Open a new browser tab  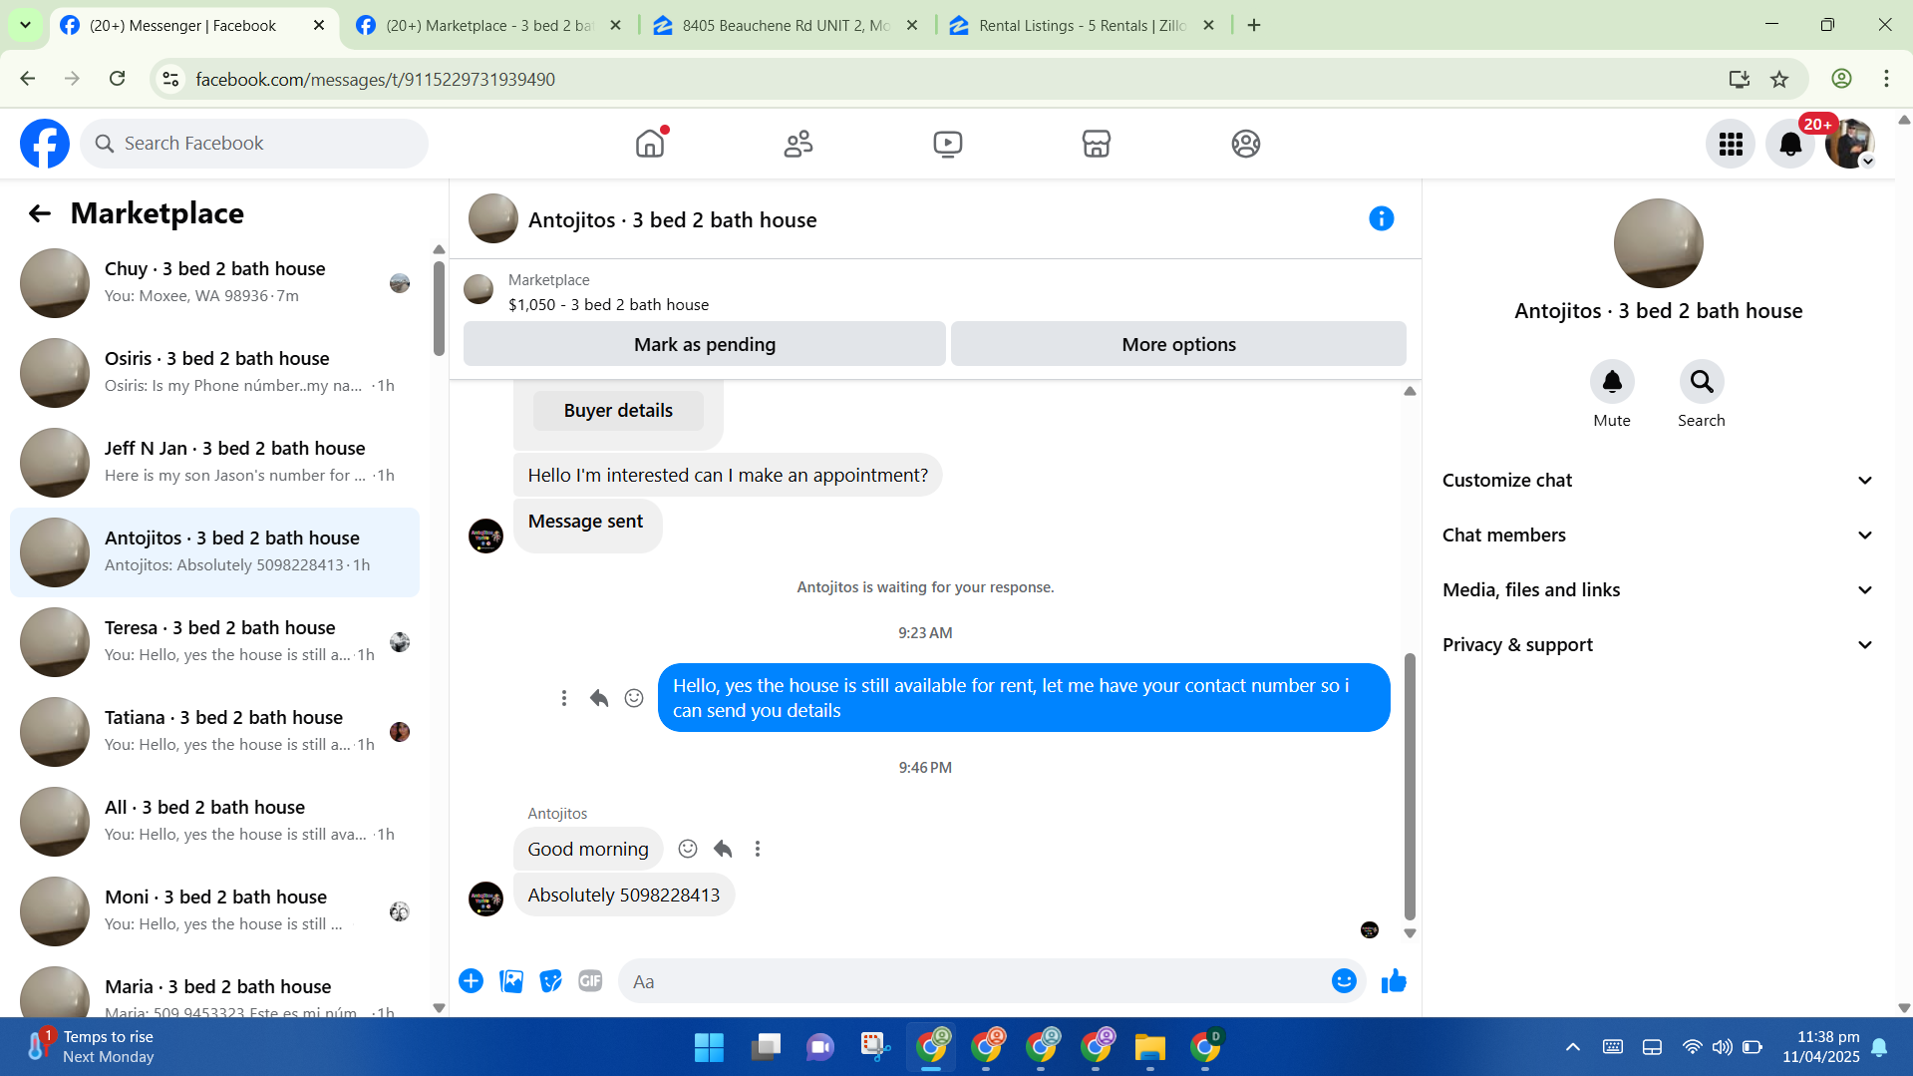[1254, 26]
